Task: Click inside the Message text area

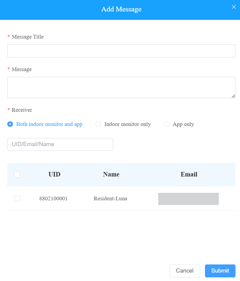Action: pos(121,87)
